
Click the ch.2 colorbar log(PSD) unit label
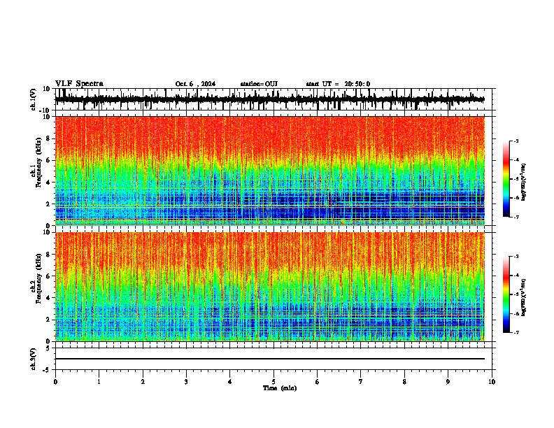[x=523, y=298]
